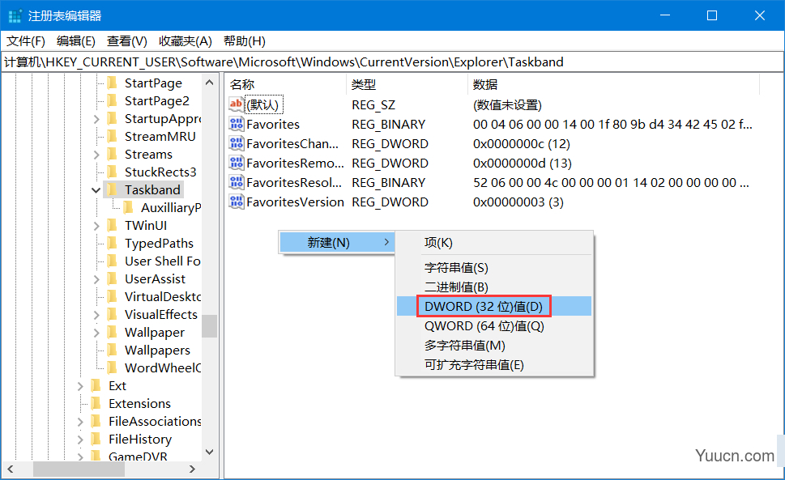Click the FavoritesResol... binary value icon

237,182
